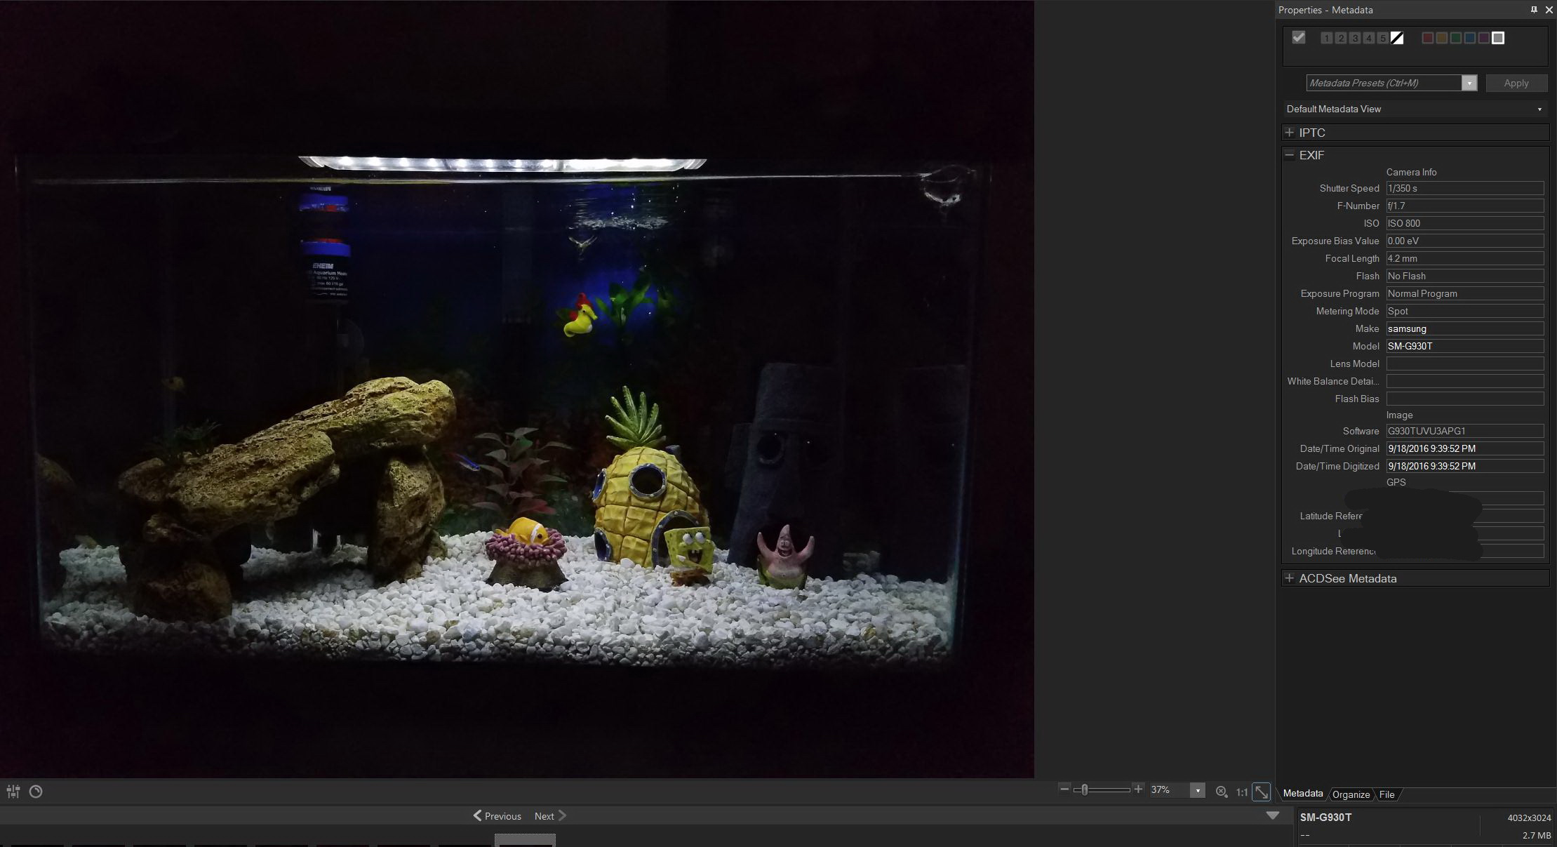The image size is (1557, 847).
Task: Click the Next image button
Action: [x=550, y=815]
